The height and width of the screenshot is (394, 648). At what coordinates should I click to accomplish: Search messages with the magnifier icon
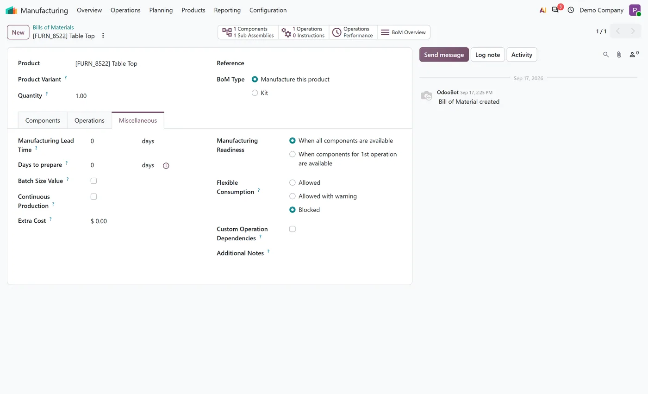(x=606, y=55)
